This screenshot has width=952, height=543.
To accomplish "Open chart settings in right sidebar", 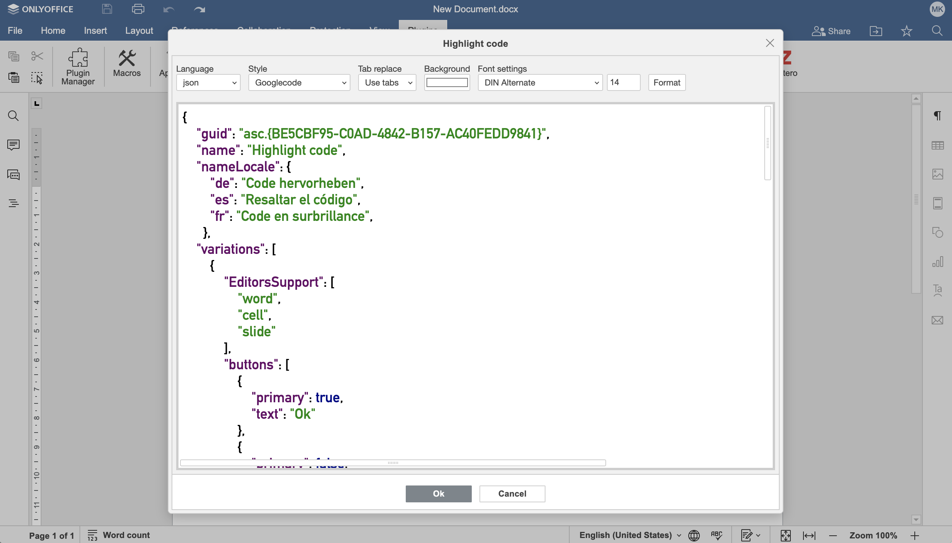I will click(937, 262).
